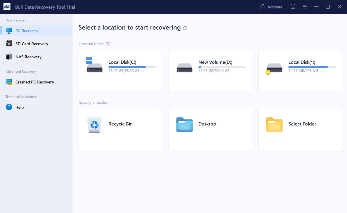Click the blue Desktop folder icon
The width and height of the screenshot is (347, 213).
pos(184,125)
